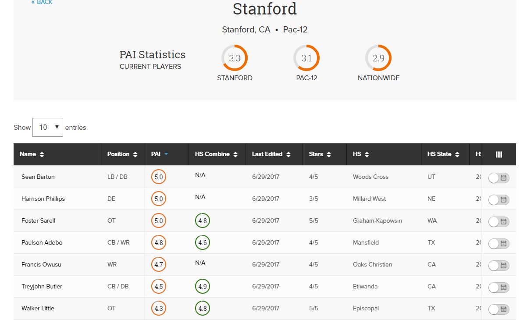This screenshot has width=527, height=320.
Task: Sort the table by HS column
Action: [361, 154]
